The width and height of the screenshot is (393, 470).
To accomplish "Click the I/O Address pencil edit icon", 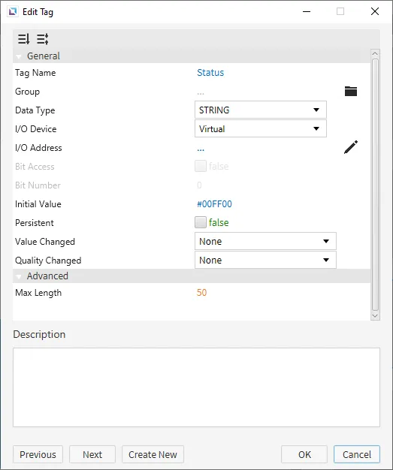I will pyautogui.click(x=351, y=147).
